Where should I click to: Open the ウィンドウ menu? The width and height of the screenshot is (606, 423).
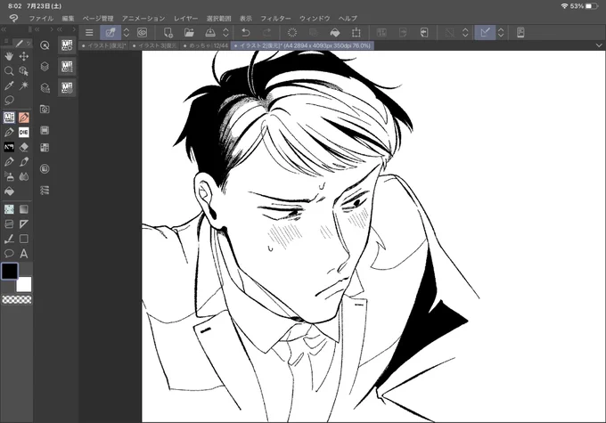tap(315, 18)
